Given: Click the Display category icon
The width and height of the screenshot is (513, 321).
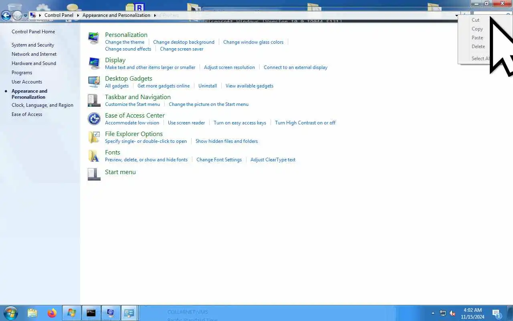Looking at the screenshot, I should coord(94,63).
